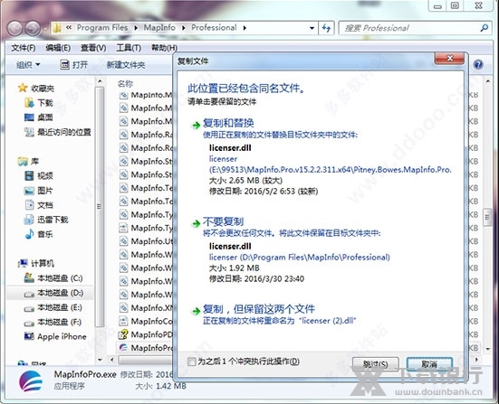
Task: Select the 视频 library
Action: (39, 175)
